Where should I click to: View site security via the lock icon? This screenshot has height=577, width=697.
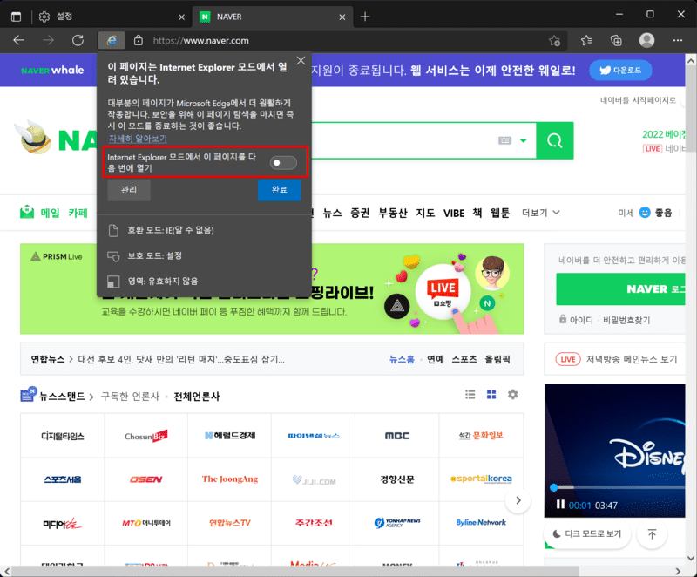[x=139, y=40]
